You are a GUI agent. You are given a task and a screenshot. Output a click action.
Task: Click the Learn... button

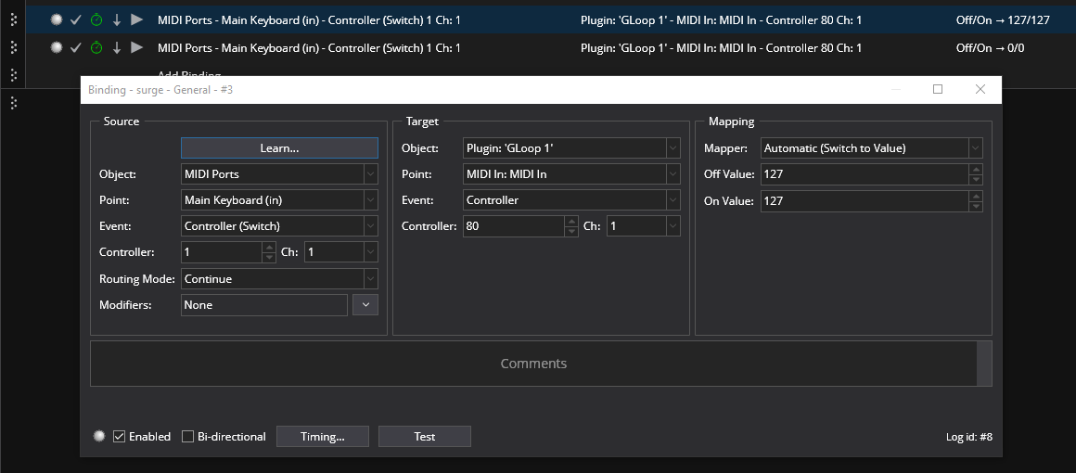tap(279, 147)
